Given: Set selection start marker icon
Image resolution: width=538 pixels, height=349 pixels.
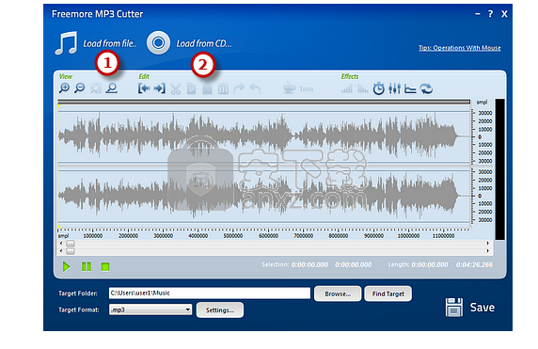Looking at the screenshot, I should 144,88.
